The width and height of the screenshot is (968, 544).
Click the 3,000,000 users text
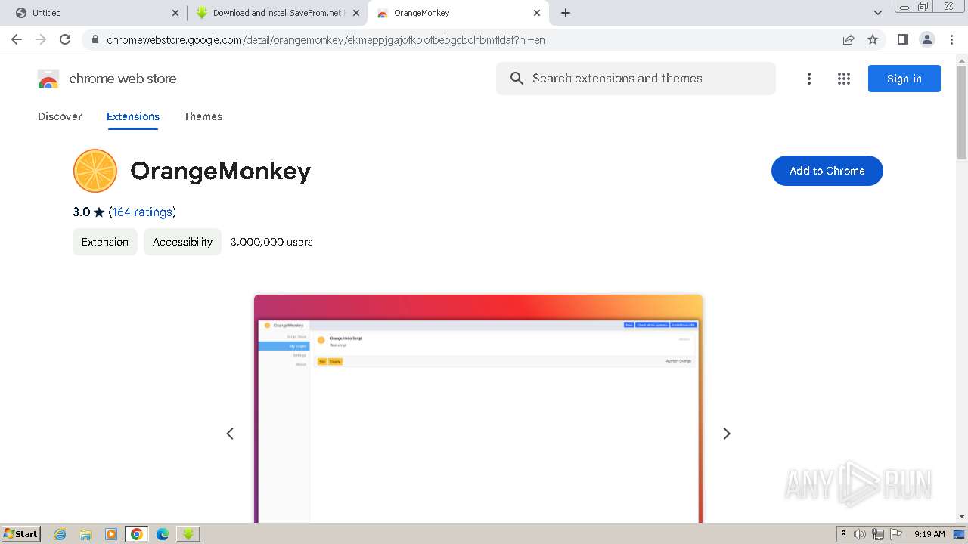(271, 242)
